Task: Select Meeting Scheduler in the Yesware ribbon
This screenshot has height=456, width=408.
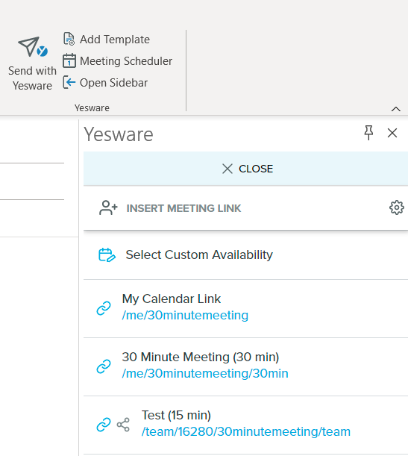Action: coord(126,60)
